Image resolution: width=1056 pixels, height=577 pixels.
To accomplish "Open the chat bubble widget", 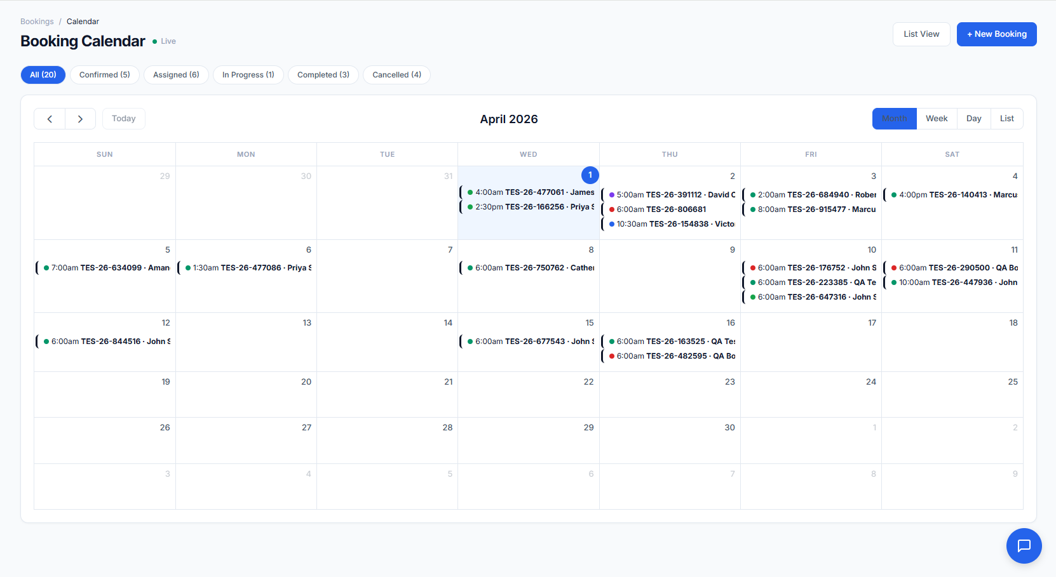I will point(1024,546).
